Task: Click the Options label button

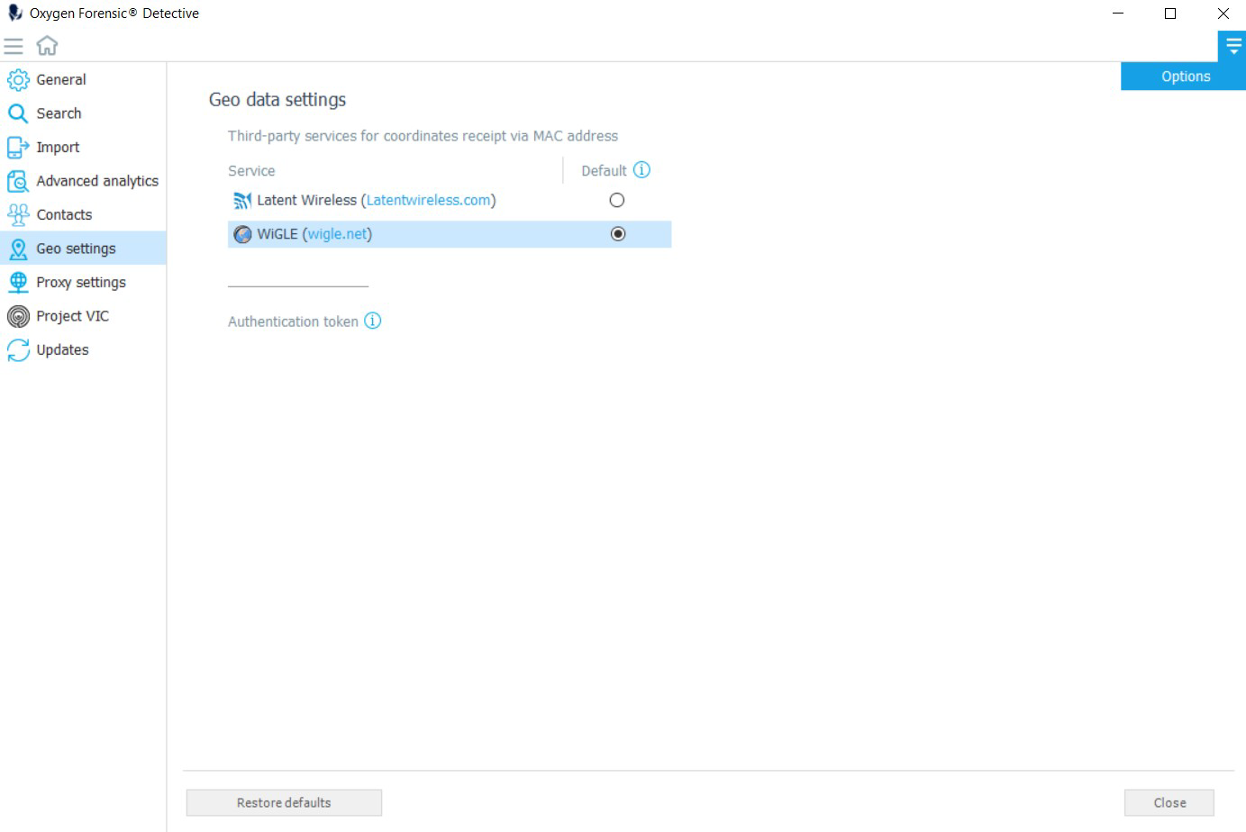Action: 1185,77
